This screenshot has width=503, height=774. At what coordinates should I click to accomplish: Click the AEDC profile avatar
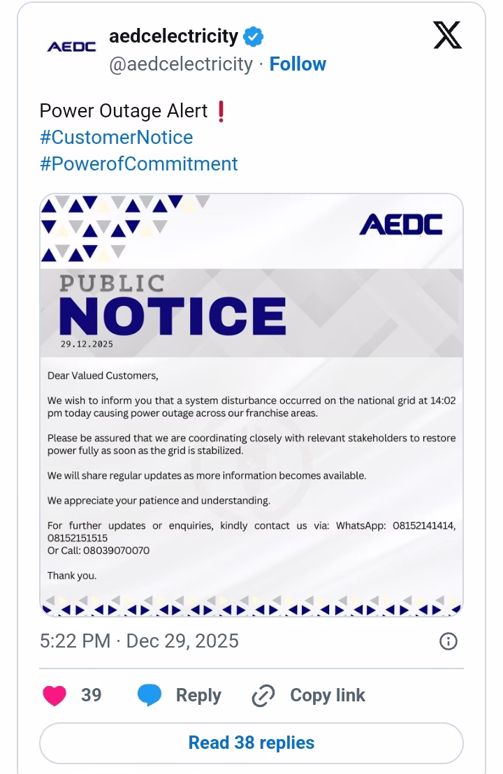coord(71,47)
